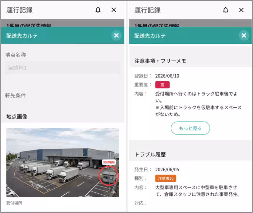This screenshot has height=213, width=253.
Task: Click the memo text starting 受付場所へ行くのは
Action: [x=198, y=104]
